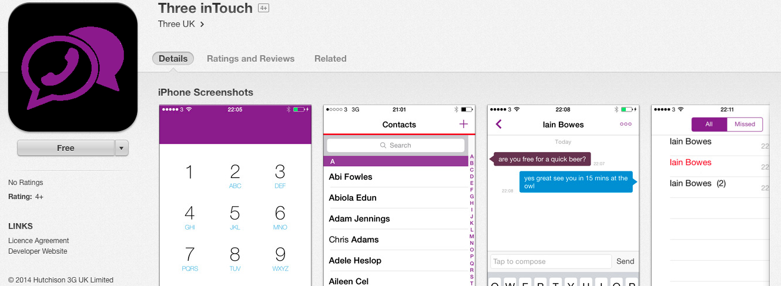
Task: Tap digit 1 on the dial pad
Action: point(189,172)
